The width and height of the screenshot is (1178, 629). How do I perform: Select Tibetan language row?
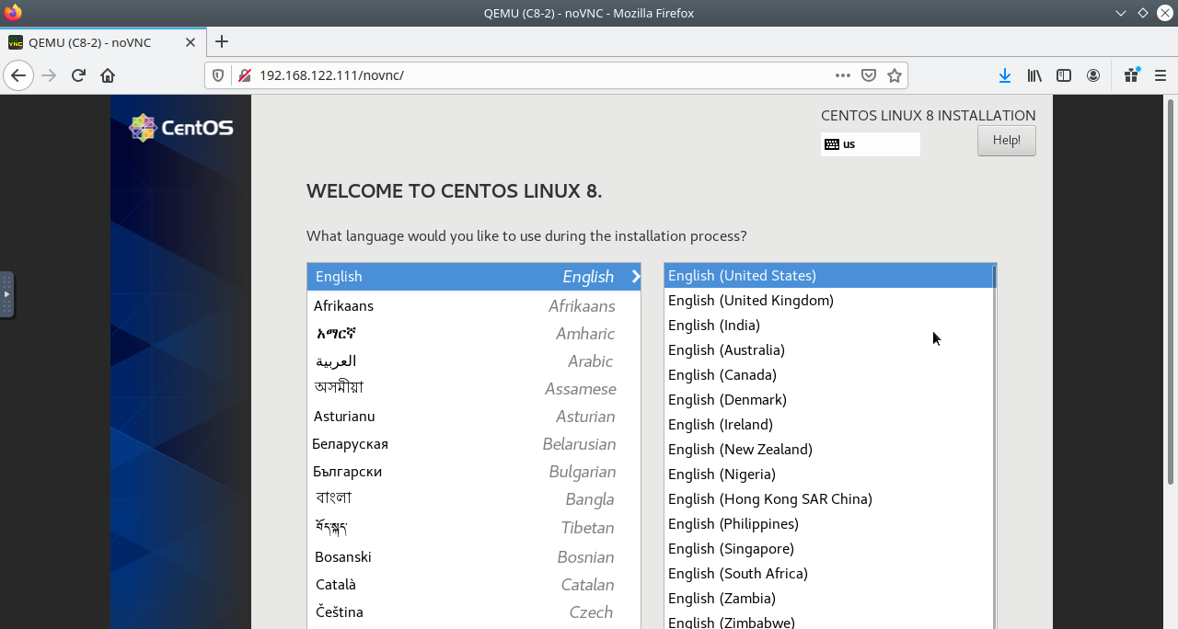pyautogui.click(x=474, y=528)
